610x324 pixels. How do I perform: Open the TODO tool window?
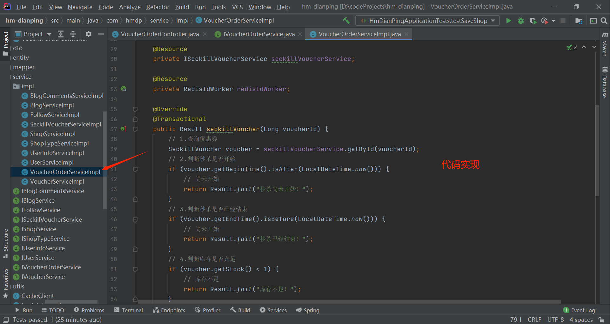click(x=53, y=310)
